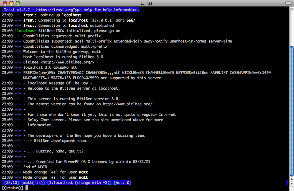Click the '-- BitlBee development team.' line

(45, 140)
